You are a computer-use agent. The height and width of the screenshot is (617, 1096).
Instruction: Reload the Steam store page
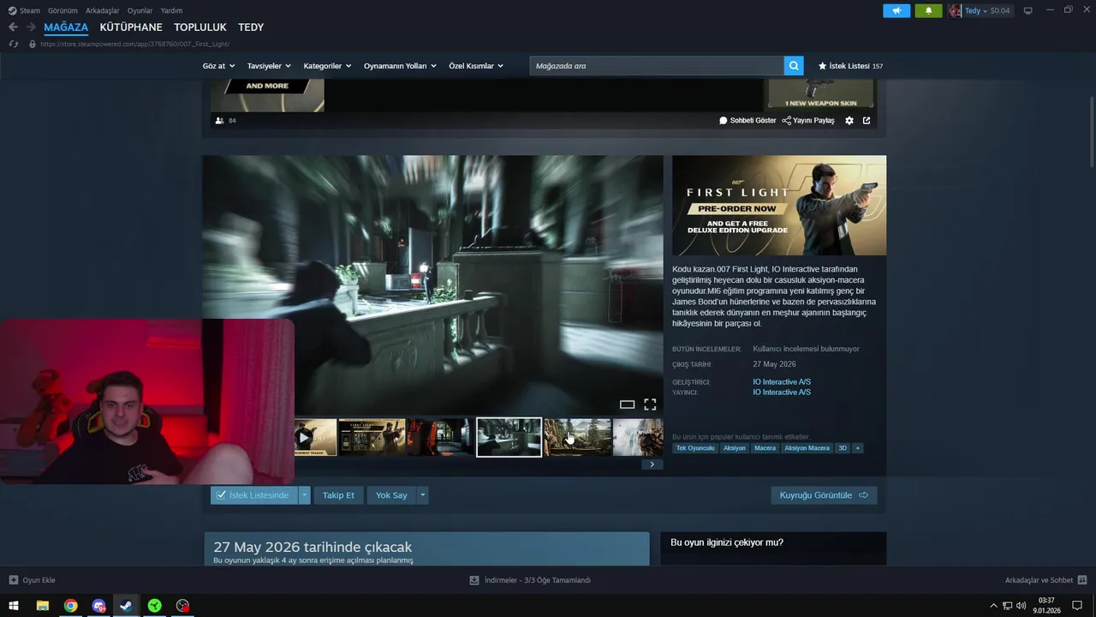[x=13, y=44]
